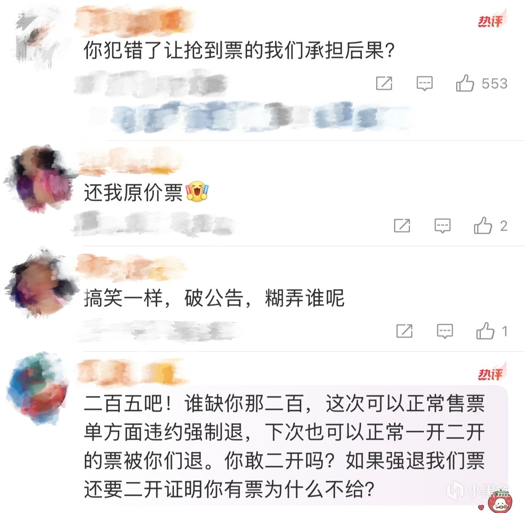Open avatar beside 二百五吧 comment
Screen dimensions: 525x513
[x=38, y=388]
